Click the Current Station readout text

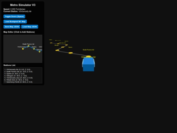(x=17, y=11)
